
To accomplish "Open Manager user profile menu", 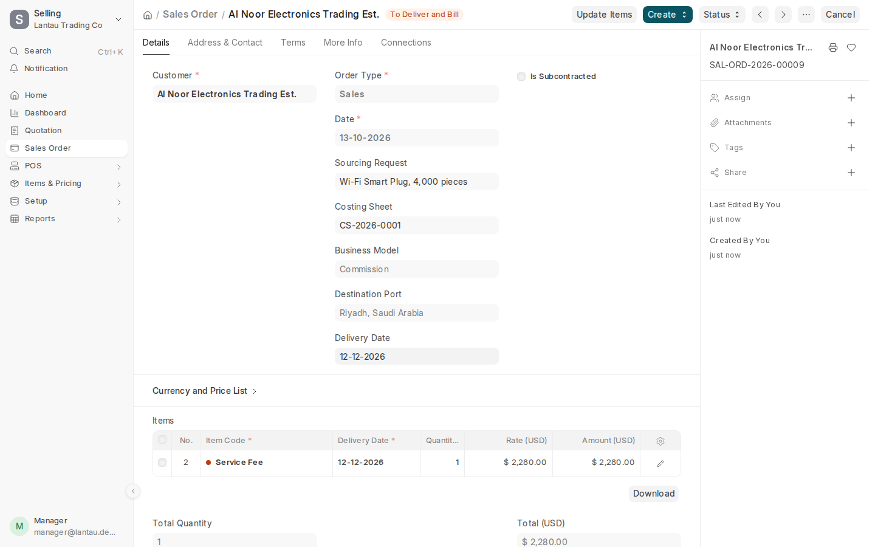I will tap(67, 526).
